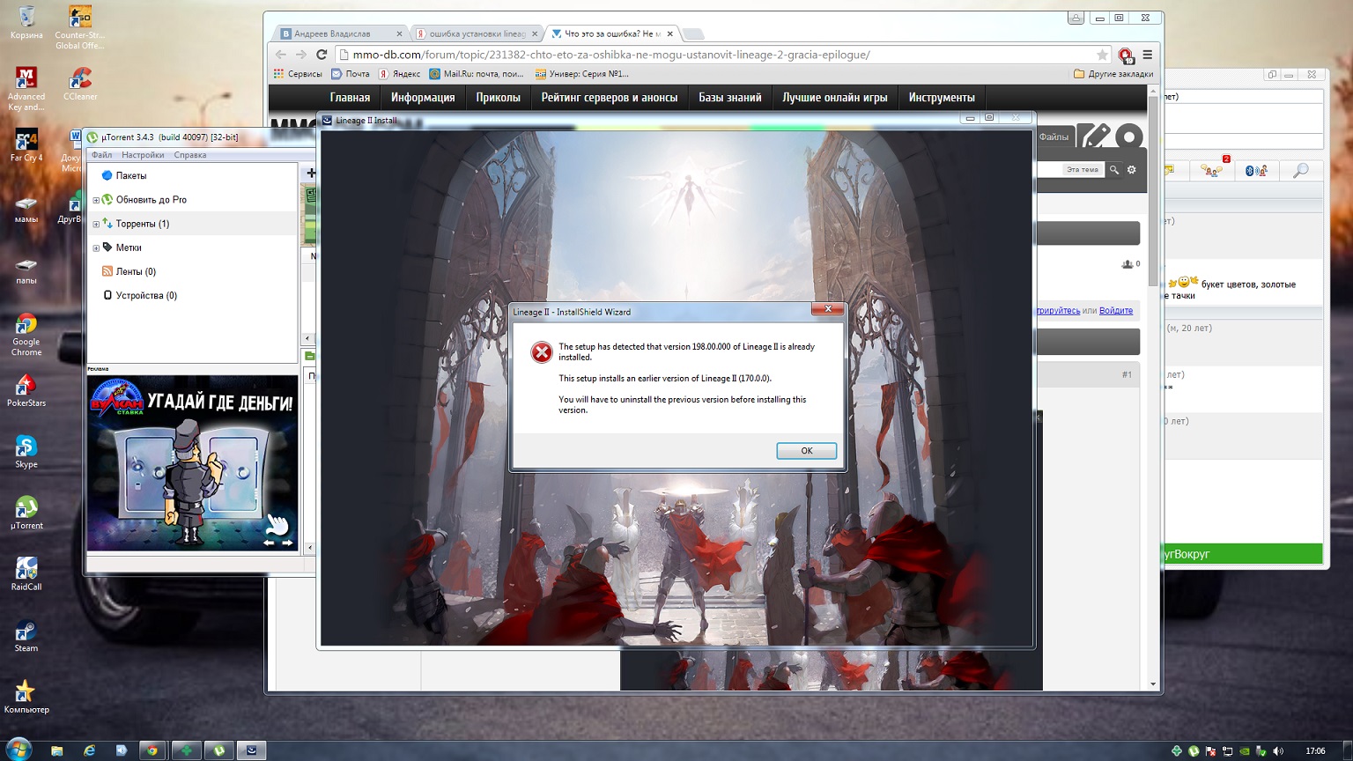Image resolution: width=1353 pixels, height=761 pixels.
Task: Click OK in the InstallShield error dialog
Action: pos(806,451)
